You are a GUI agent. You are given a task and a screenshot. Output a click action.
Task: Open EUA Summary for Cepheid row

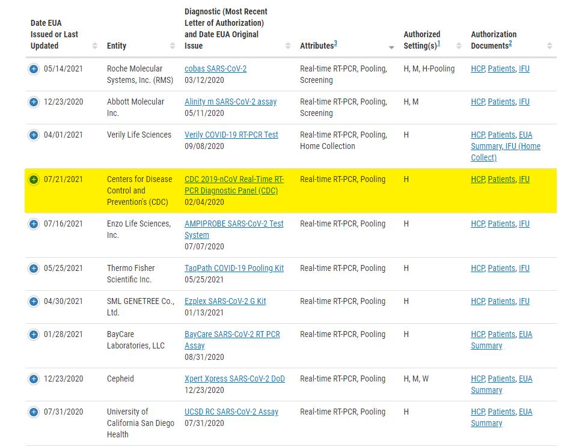501,385
